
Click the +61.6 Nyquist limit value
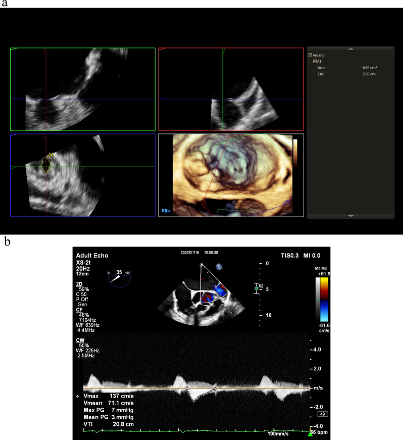pyautogui.click(x=324, y=274)
